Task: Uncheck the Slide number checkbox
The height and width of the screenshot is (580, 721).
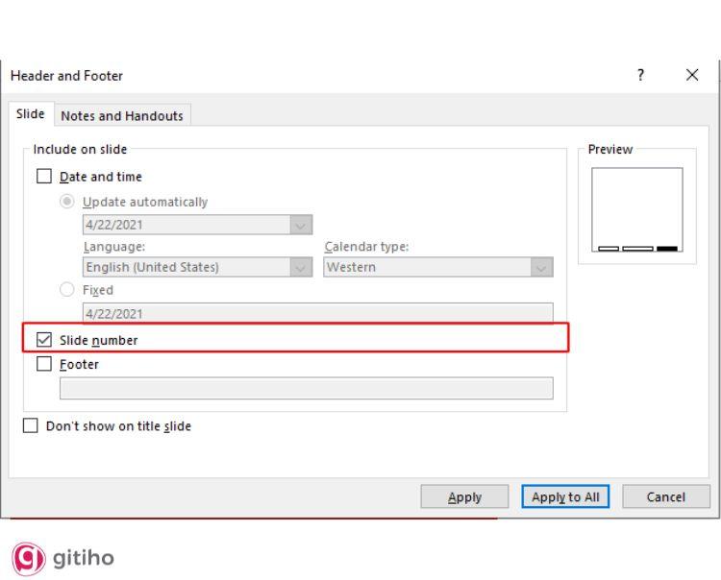Action: [44, 340]
